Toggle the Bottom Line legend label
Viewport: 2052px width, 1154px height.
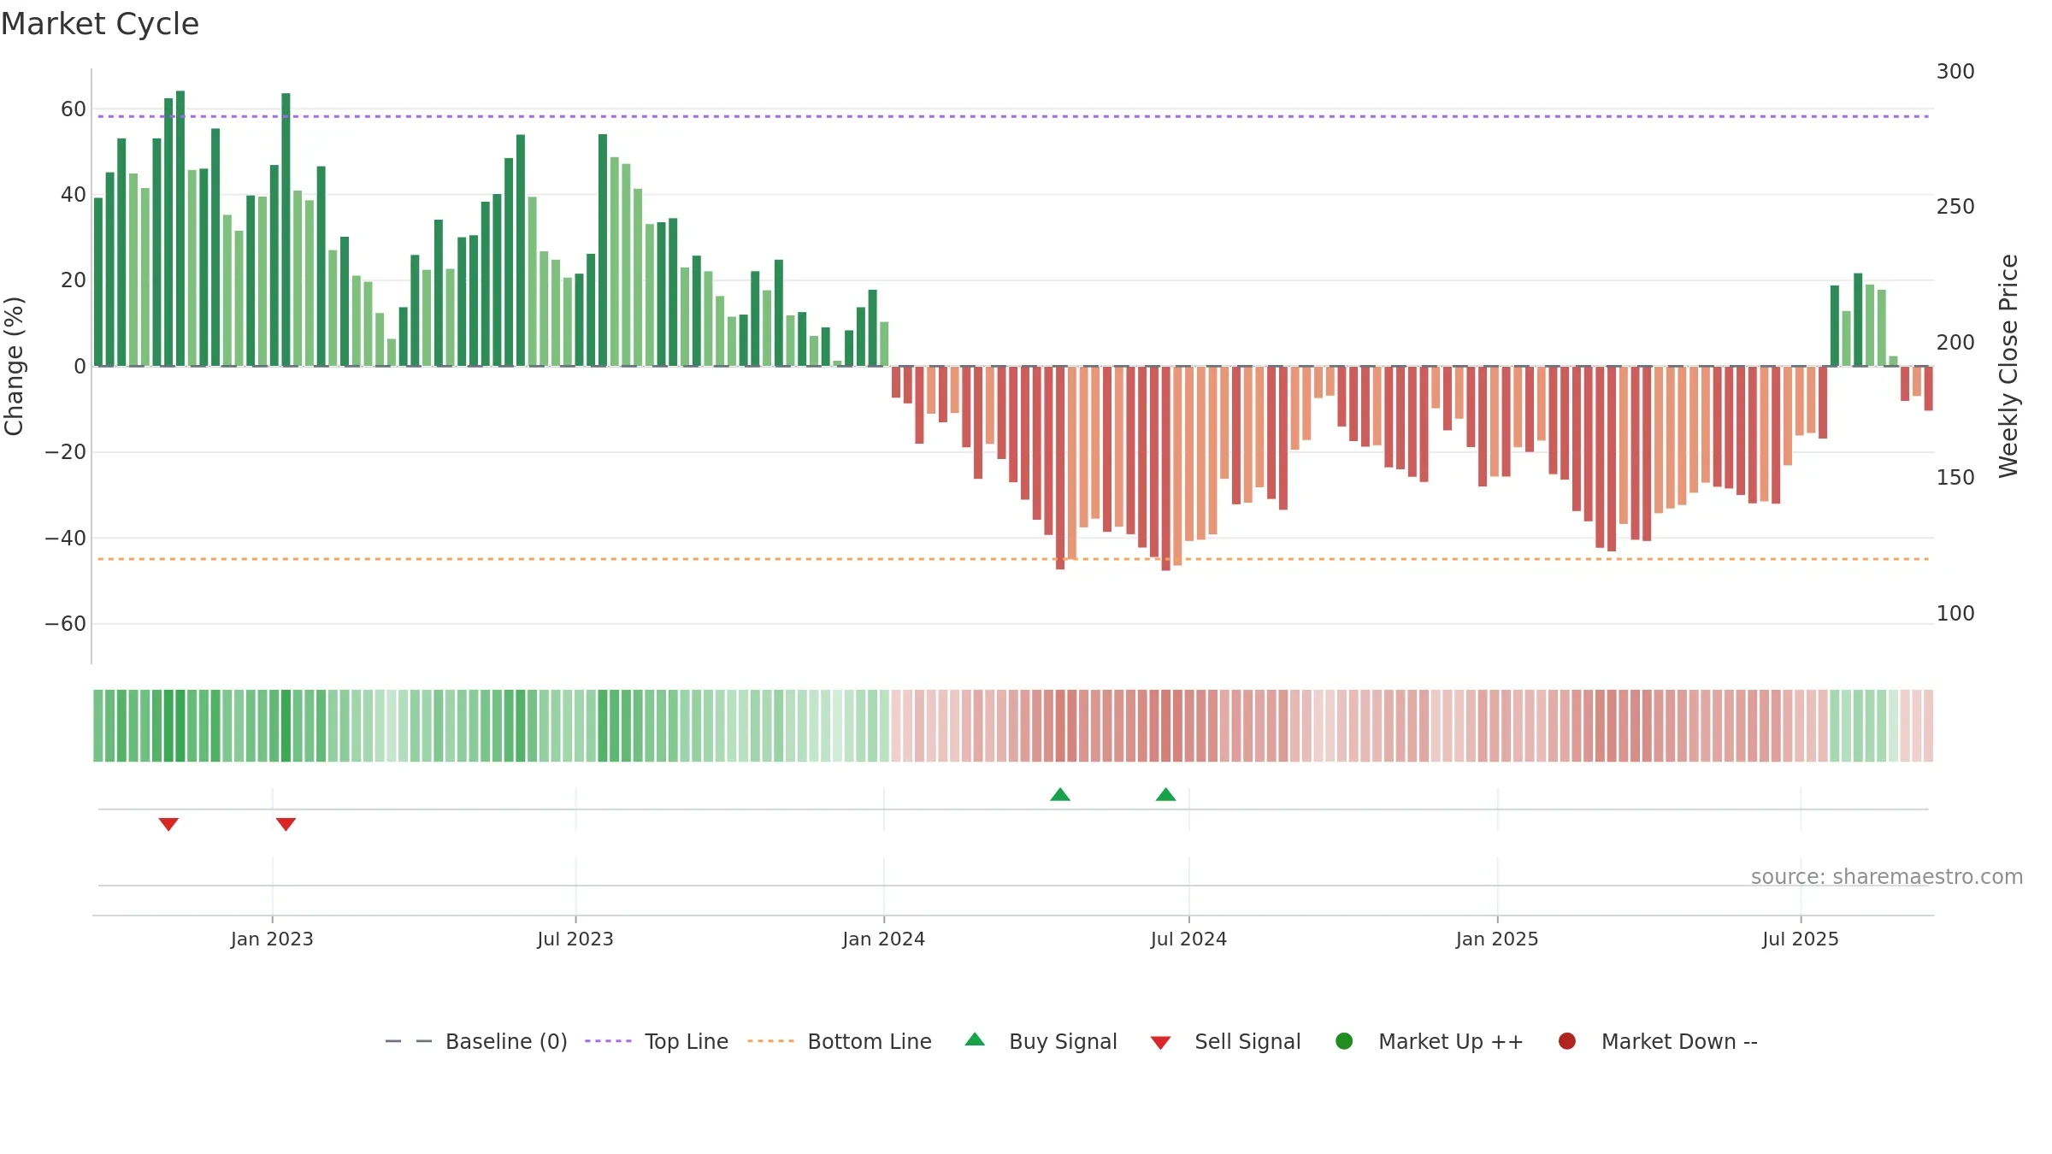click(870, 1042)
